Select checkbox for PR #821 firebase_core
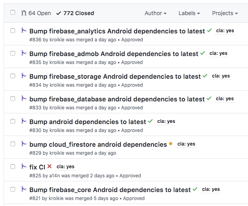 pyautogui.click(x=13, y=189)
